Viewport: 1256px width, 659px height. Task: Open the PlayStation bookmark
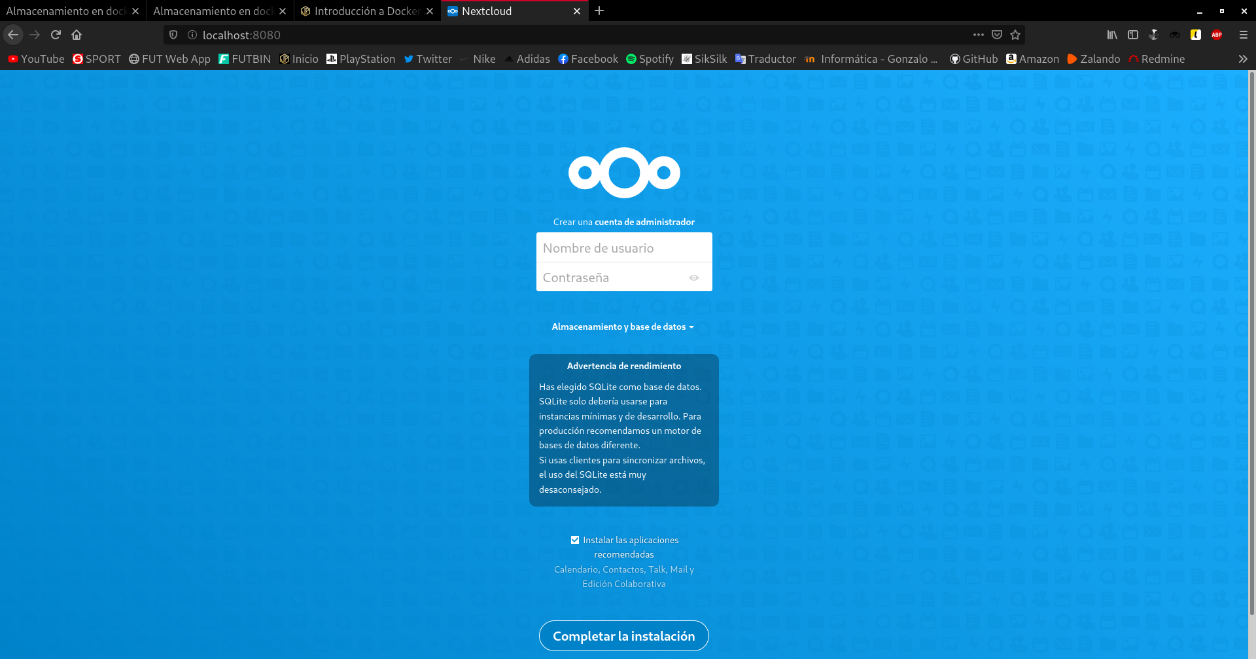(361, 59)
